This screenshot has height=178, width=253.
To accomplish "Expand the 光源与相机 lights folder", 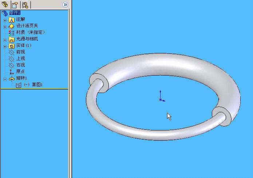I will click(5, 40).
